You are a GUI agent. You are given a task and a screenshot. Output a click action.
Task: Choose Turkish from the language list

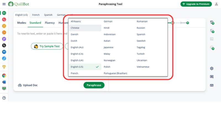tap(151, 54)
